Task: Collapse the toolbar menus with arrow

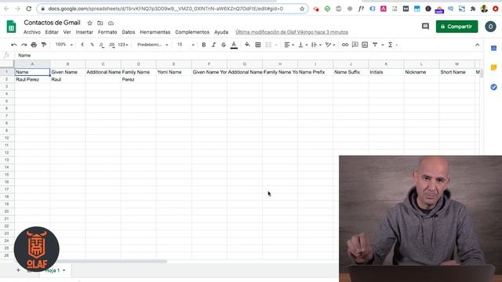Action: point(478,45)
